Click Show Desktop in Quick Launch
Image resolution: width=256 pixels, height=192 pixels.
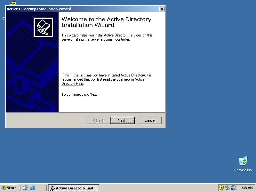(25, 188)
